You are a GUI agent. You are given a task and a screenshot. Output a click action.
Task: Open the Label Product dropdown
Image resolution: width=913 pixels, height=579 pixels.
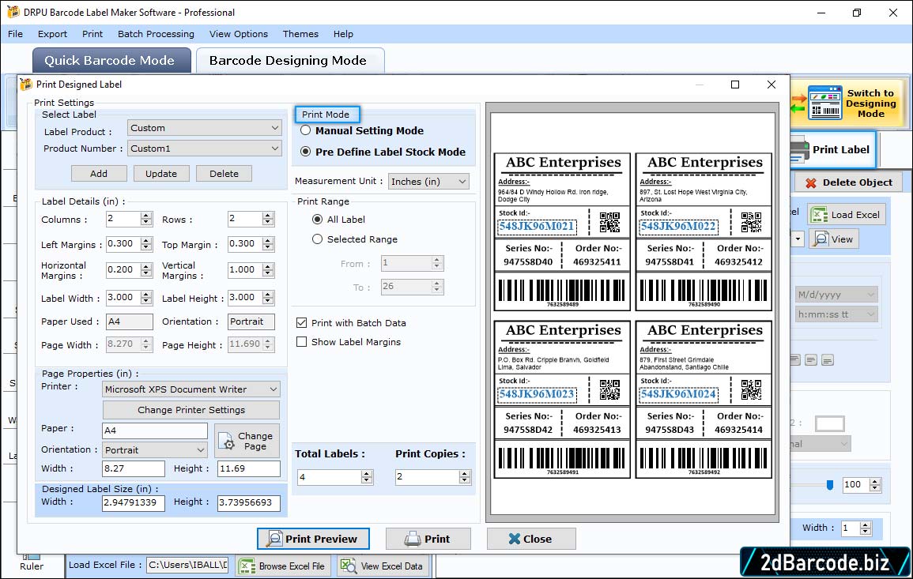click(205, 128)
